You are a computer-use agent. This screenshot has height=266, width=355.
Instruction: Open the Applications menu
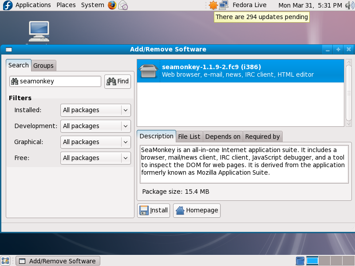33,5
